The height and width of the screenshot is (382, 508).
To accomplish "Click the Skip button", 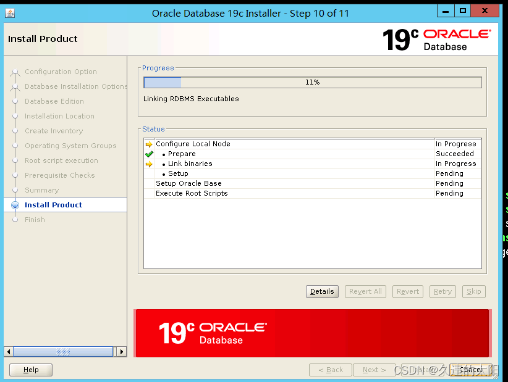I will tap(473, 291).
